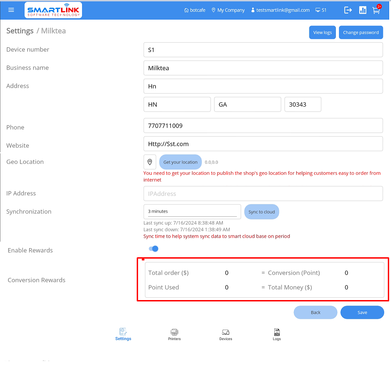Click the botcafe home icon

tap(186, 10)
